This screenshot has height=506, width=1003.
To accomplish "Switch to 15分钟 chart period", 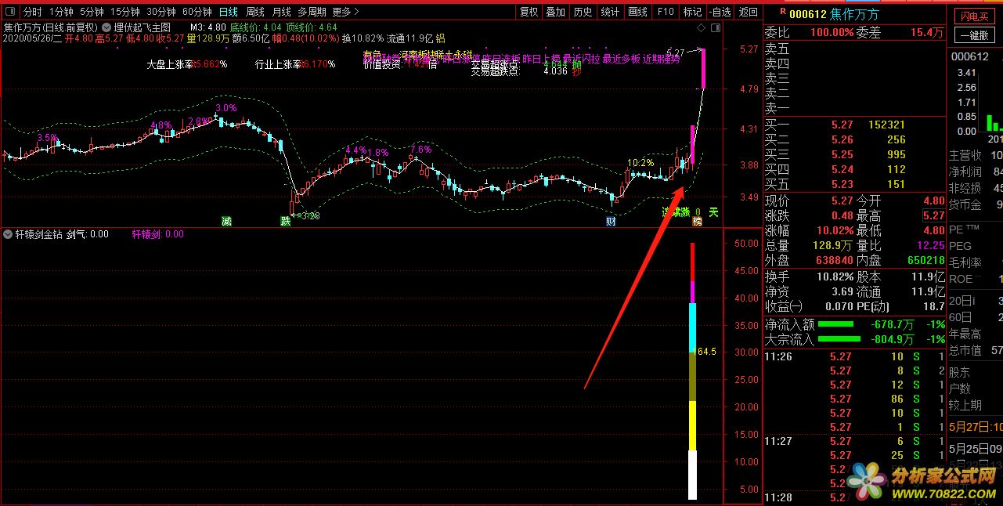I will tap(125, 12).
